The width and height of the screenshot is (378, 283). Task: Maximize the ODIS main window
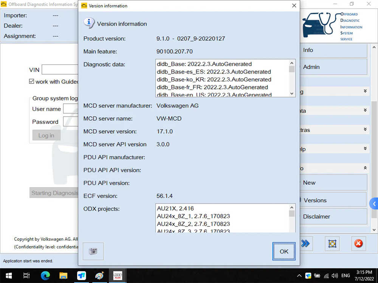point(352,4)
